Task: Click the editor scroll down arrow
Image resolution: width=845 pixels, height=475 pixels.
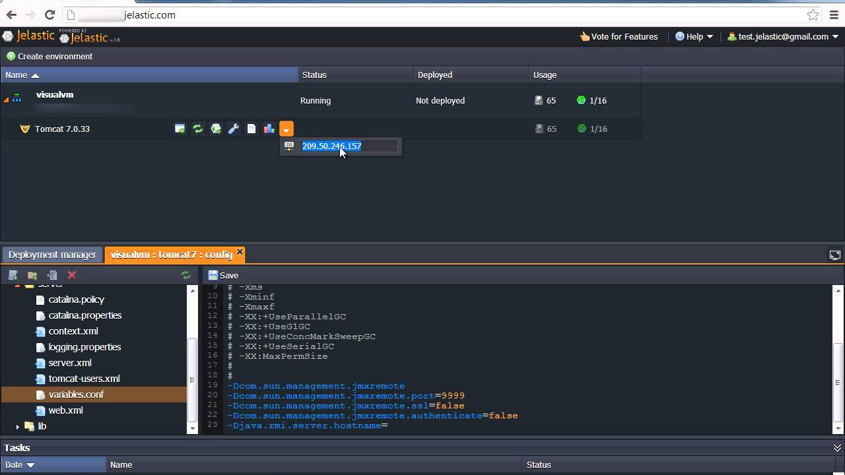Action: (x=839, y=429)
